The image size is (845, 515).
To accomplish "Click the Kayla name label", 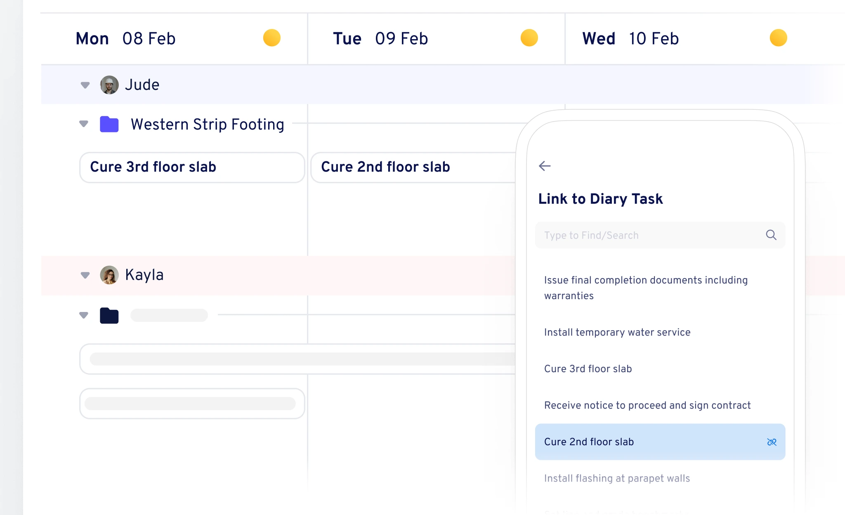I will [x=144, y=275].
